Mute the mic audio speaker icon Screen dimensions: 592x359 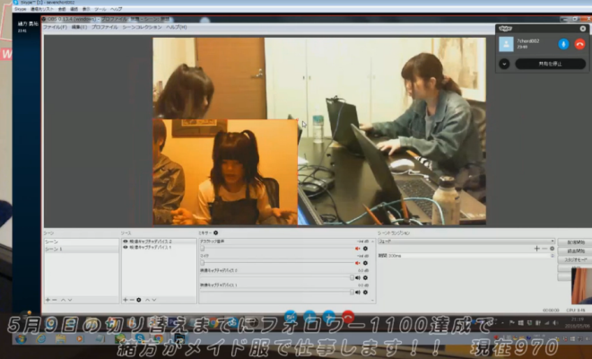pos(359,262)
